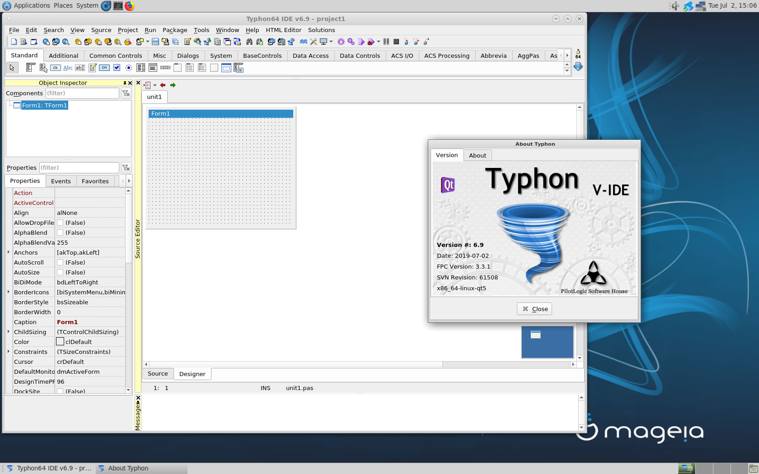Launch Firefox from the top panel
759x474 pixels.
[x=129, y=6]
